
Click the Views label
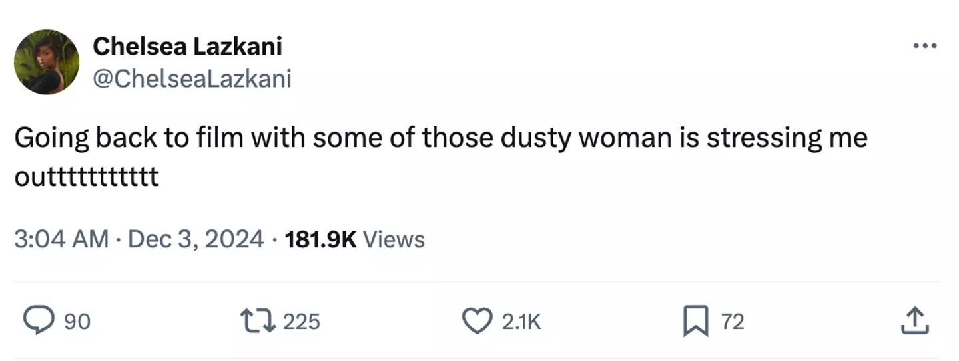(x=394, y=239)
